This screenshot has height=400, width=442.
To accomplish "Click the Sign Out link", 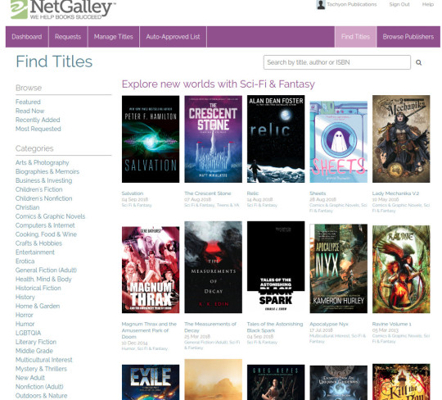I will coord(399,5).
